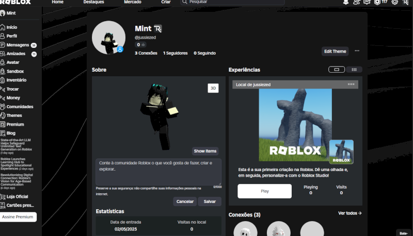Click the Mint profile avatar picture
The image size is (413, 236).
108,38
